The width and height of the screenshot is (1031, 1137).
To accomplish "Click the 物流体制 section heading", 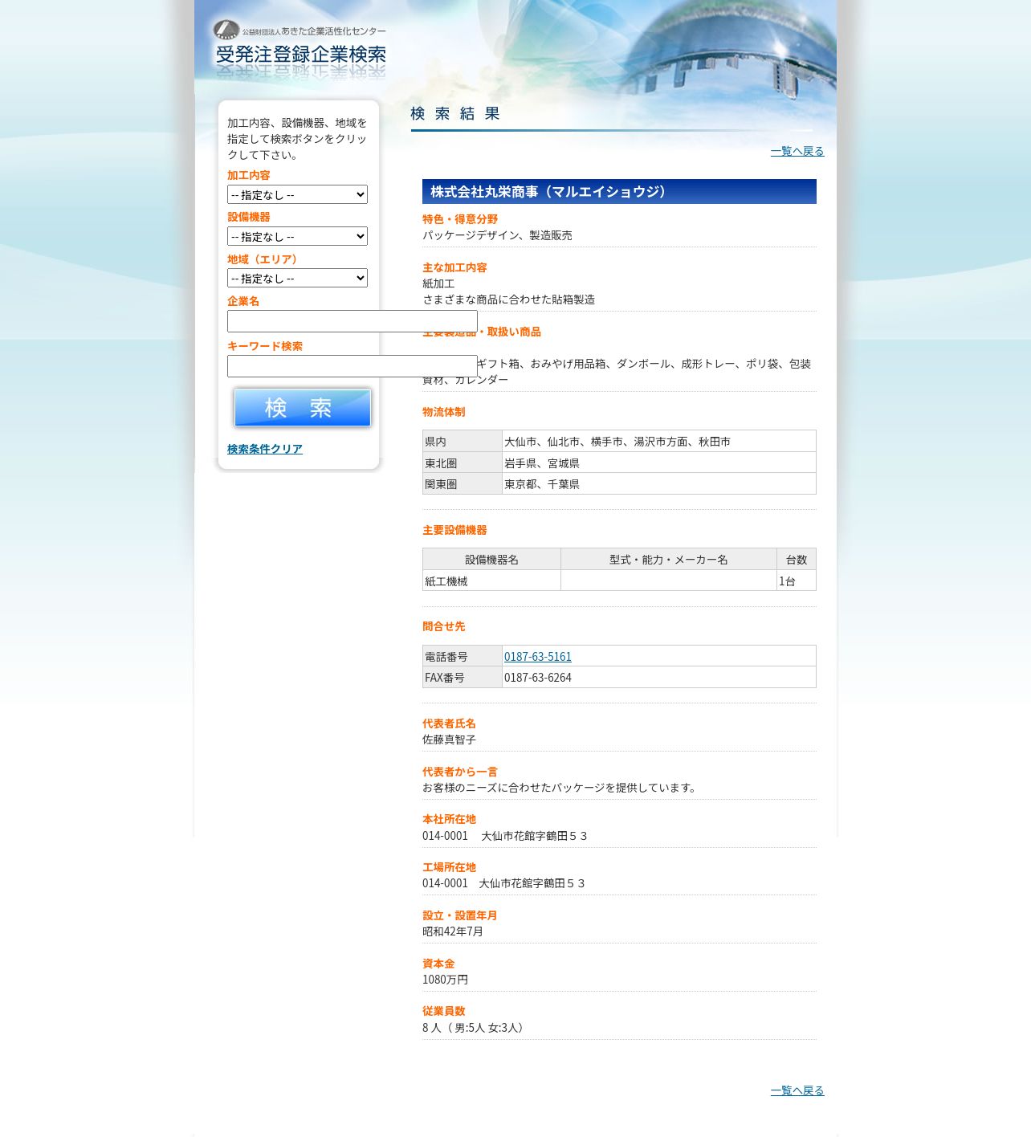I will pos(444,412).
